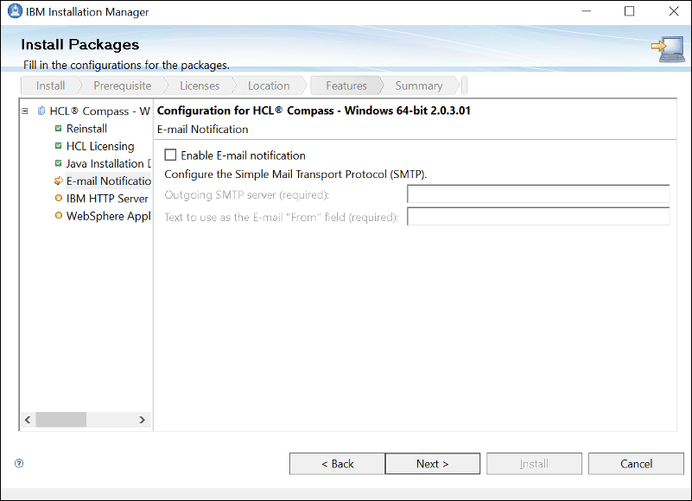692x501 pixels.
Task: Go to the Features wizard step
Action: 346,86
